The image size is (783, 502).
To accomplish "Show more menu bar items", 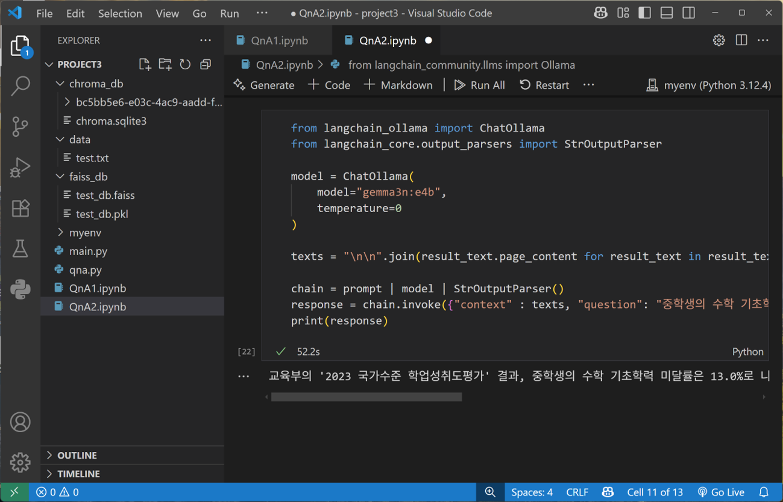I will click(262, 13).
